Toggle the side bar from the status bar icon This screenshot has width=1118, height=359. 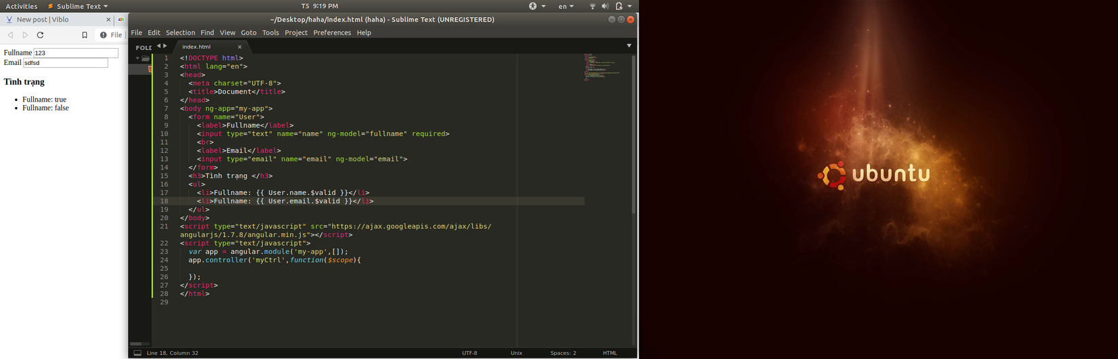point(138,353)
